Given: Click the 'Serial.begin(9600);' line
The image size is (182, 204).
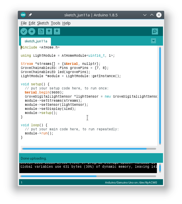Looking at the screenshot, I should coord(44,92).
